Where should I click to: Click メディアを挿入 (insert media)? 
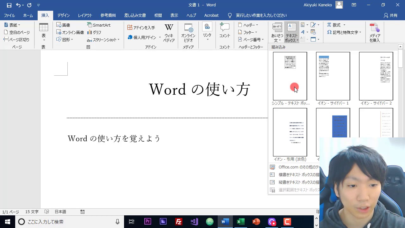click(x=375, y=33)
